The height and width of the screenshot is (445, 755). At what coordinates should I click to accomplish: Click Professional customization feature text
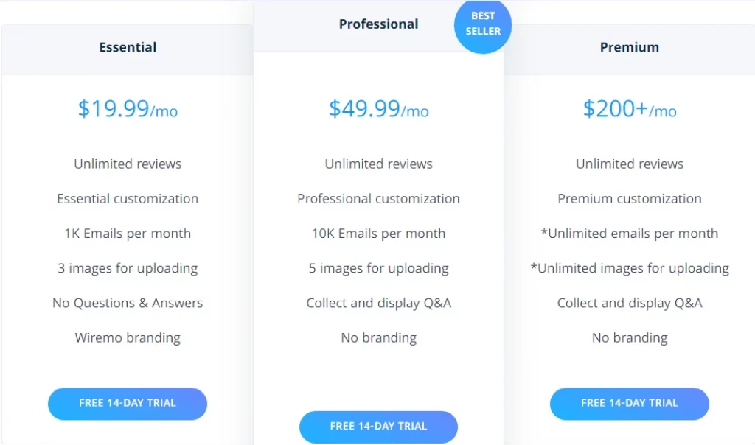378,198
